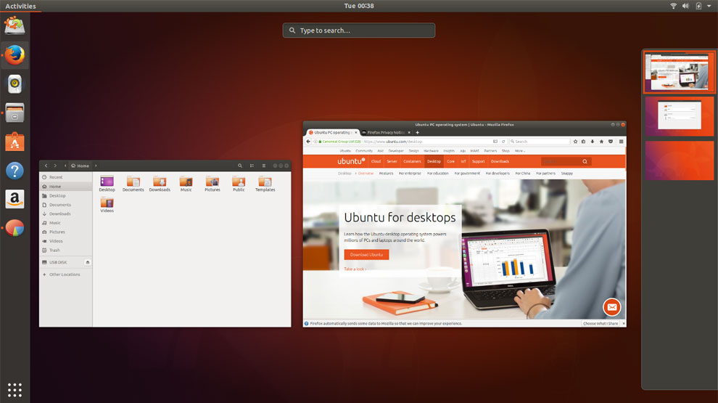Viewport: 718px width, 403px height.
Task: Click the Home path button in Files
Action: (80, 166)
